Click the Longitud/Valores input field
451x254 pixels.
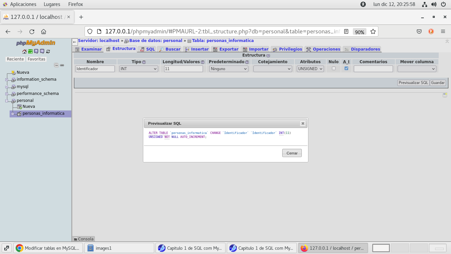click(x=183, y=69)
